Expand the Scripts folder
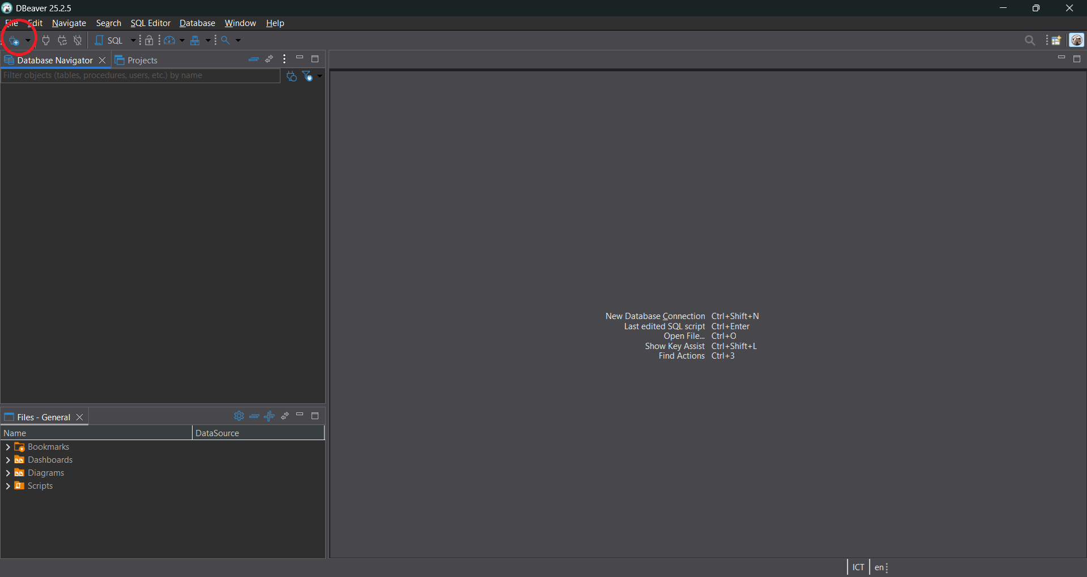Viewport: 1087px width, 577px height. 8,486
